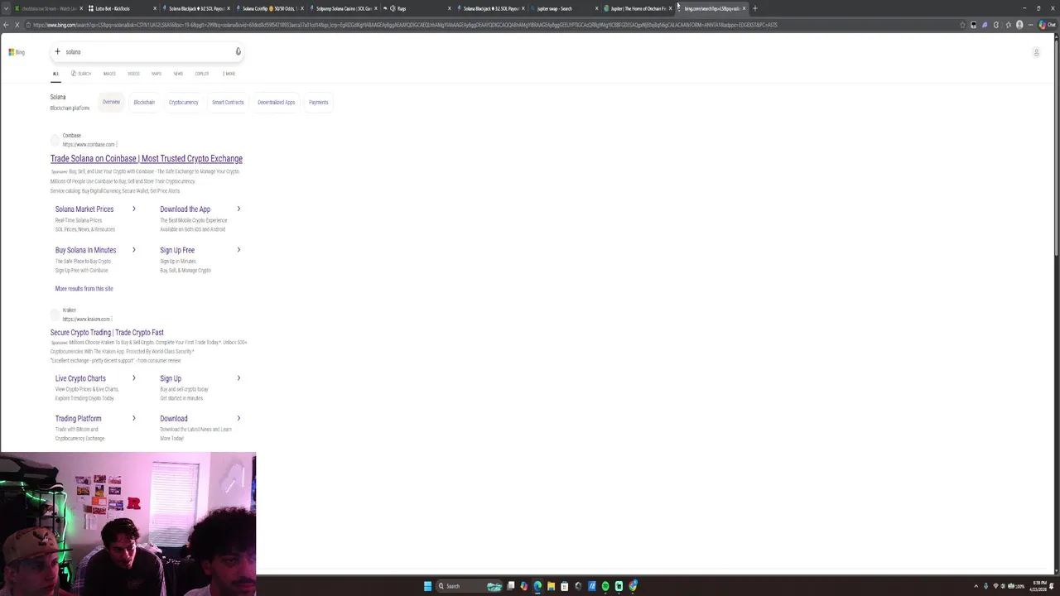Click chevron beside Buy Solana In Minutes
1060x596 pixels.
pos(133,250)
